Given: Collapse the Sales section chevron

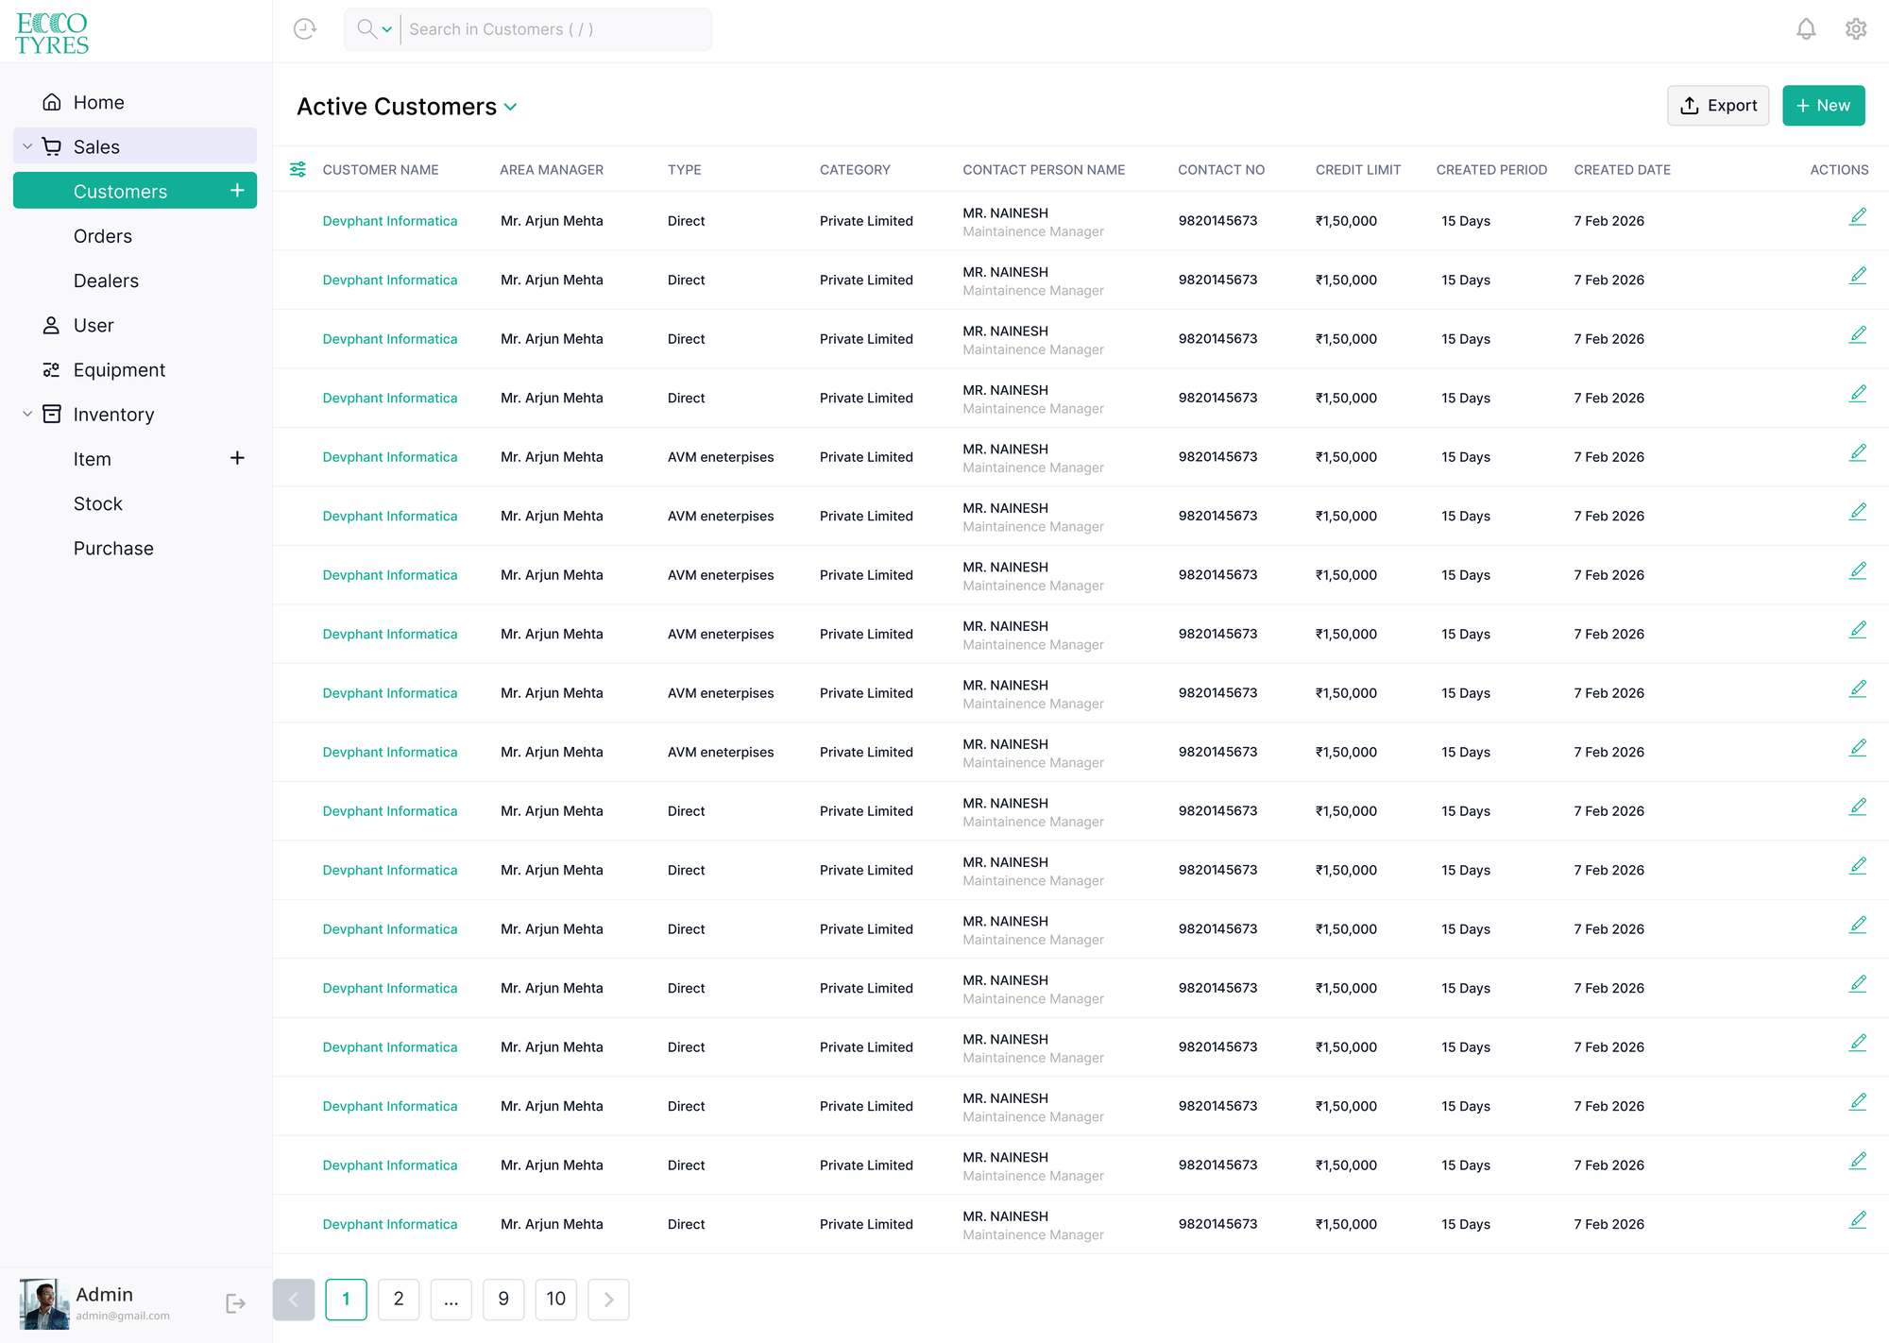Looking at the screenshot, I should pyautogui.click(x=27, y=146).
